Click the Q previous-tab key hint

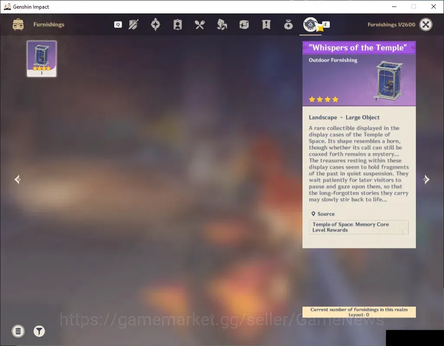click(118, 25)
